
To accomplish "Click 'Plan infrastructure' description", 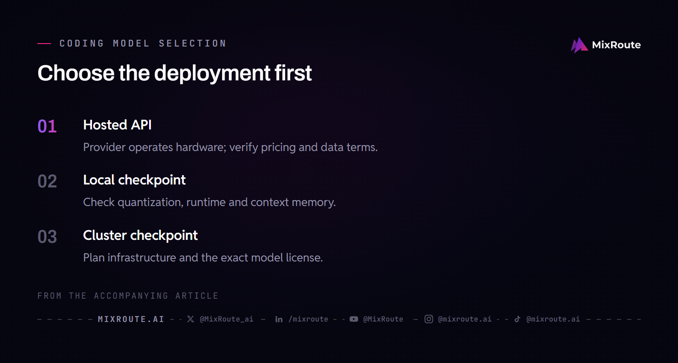I will (203, 258).
